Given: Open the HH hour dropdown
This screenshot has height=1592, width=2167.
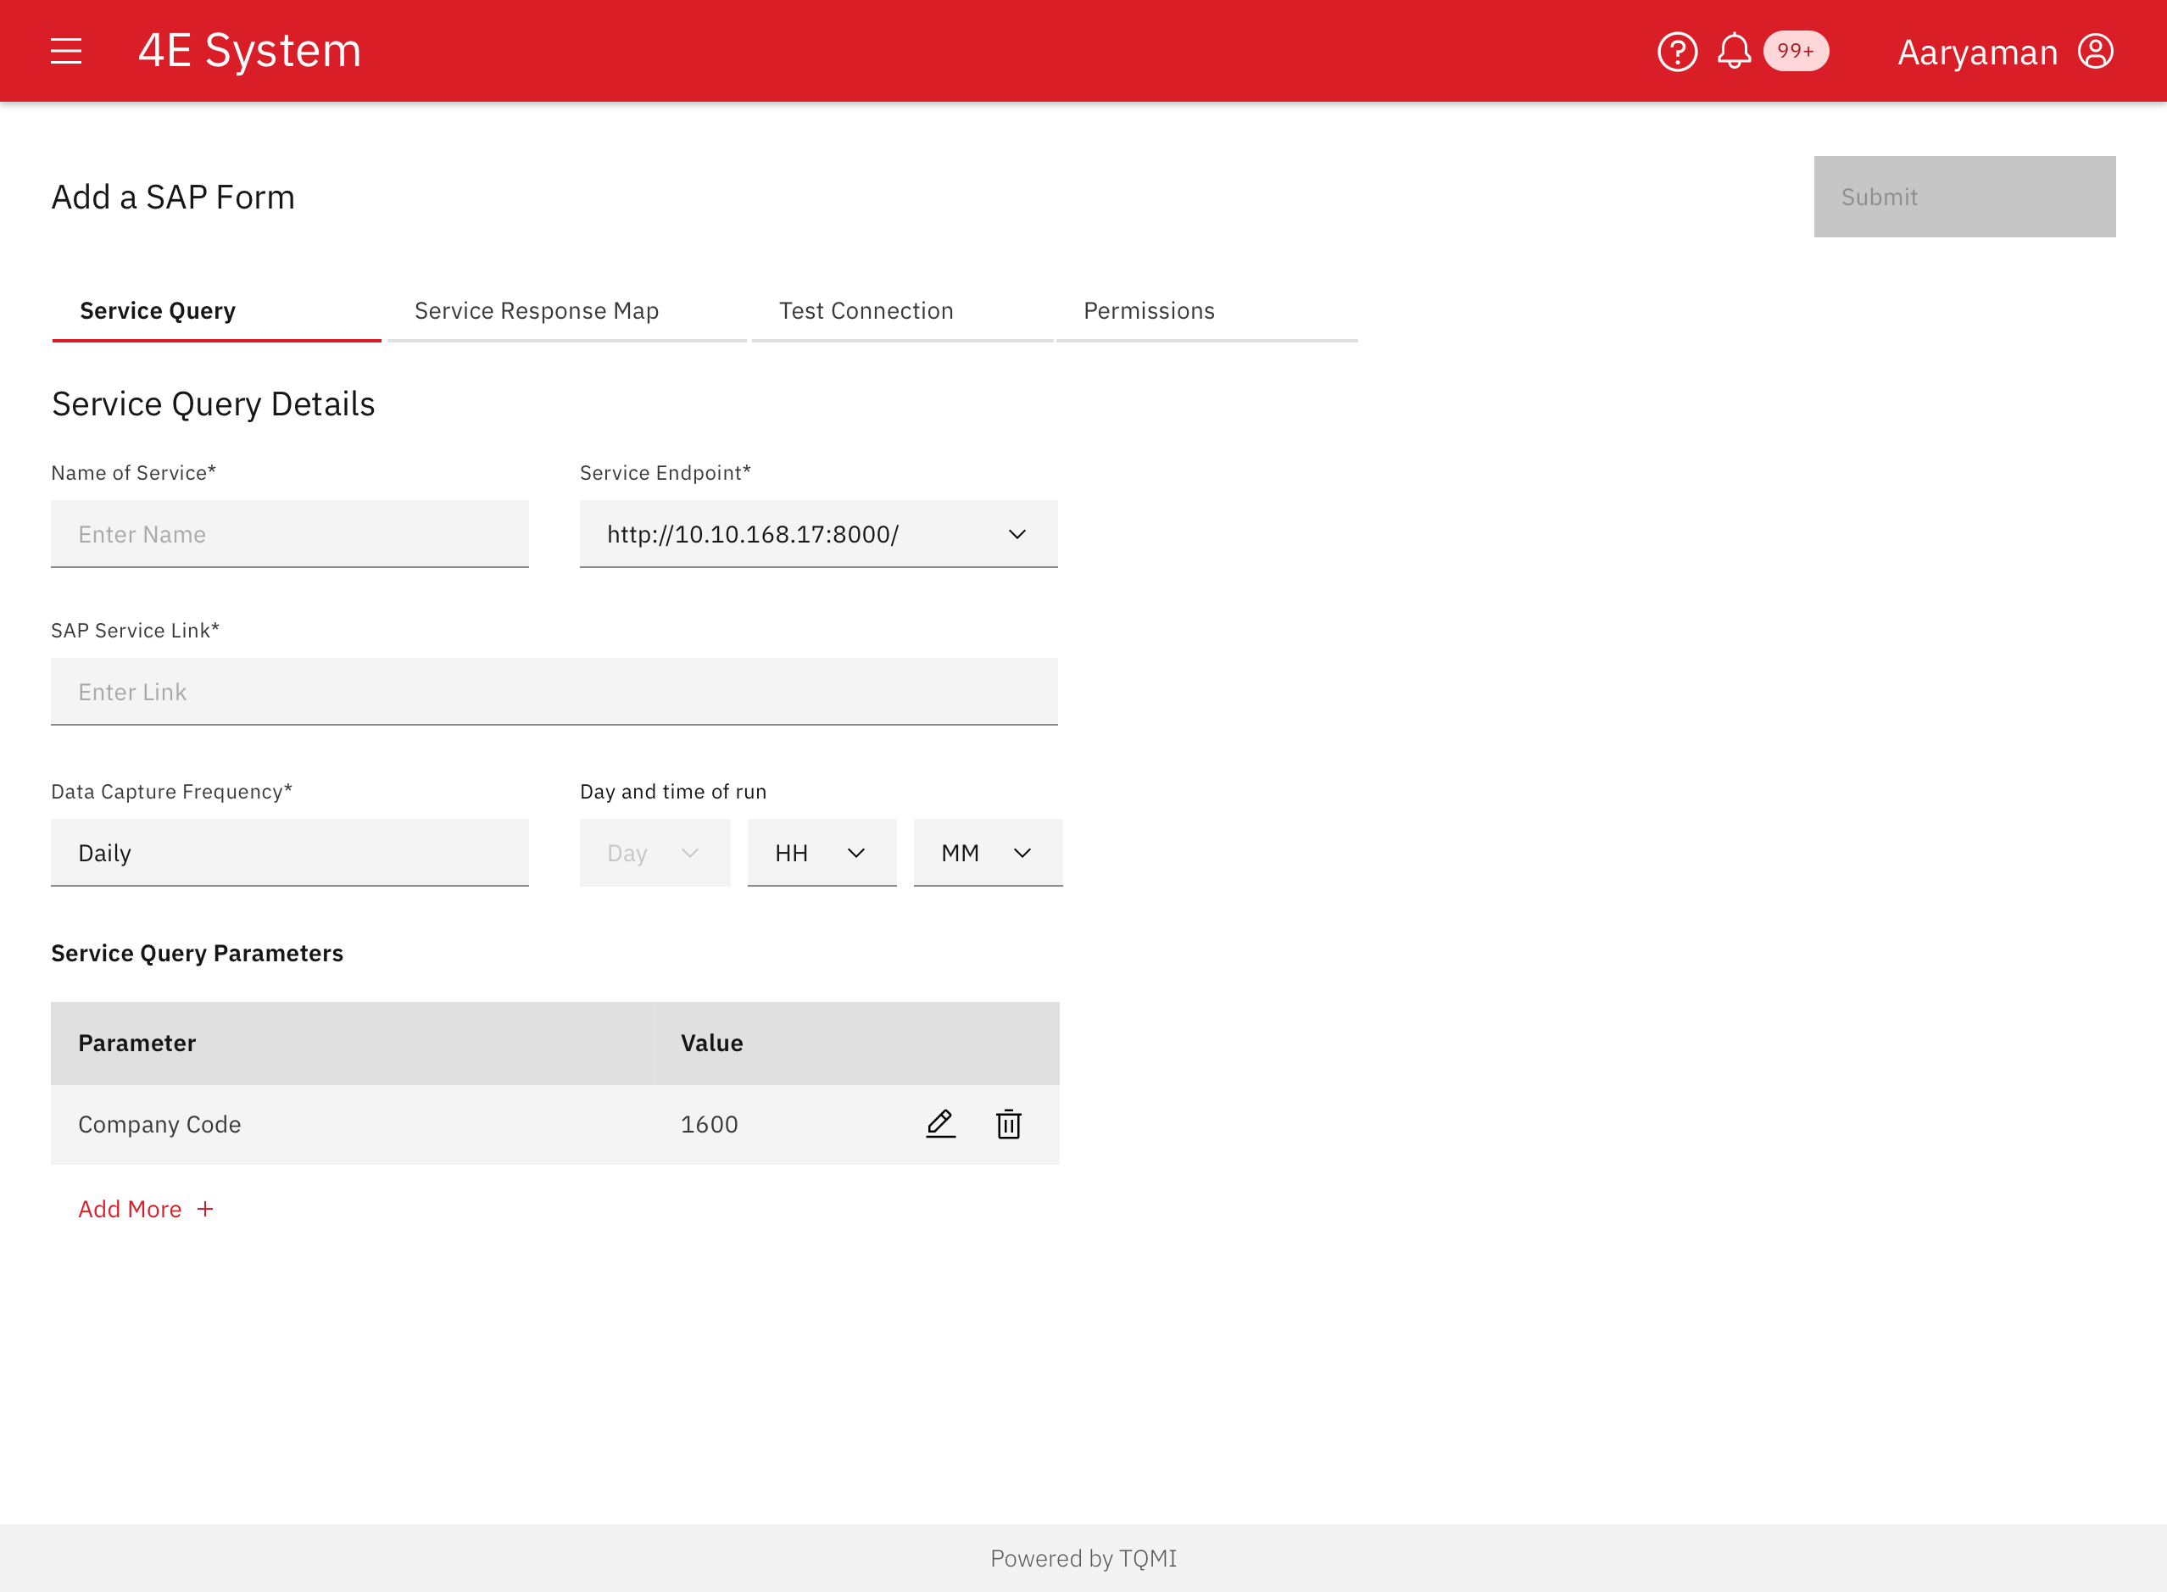Looking at the screenshot, I should click(x=821, y=853).
